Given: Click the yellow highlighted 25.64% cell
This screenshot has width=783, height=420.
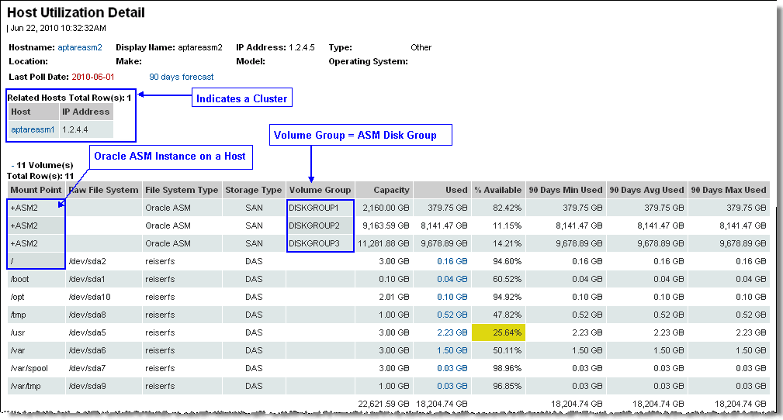Looking at the screenshot, I should coord(498,332).
